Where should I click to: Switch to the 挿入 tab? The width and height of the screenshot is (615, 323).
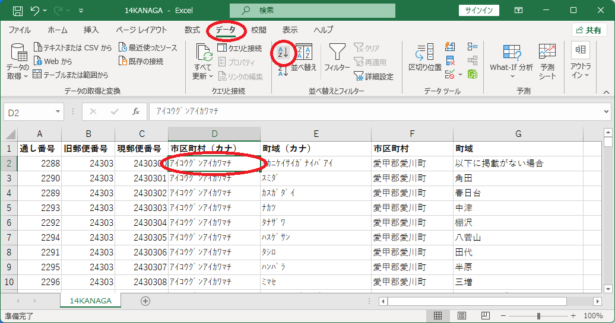(x=91, y=30)
